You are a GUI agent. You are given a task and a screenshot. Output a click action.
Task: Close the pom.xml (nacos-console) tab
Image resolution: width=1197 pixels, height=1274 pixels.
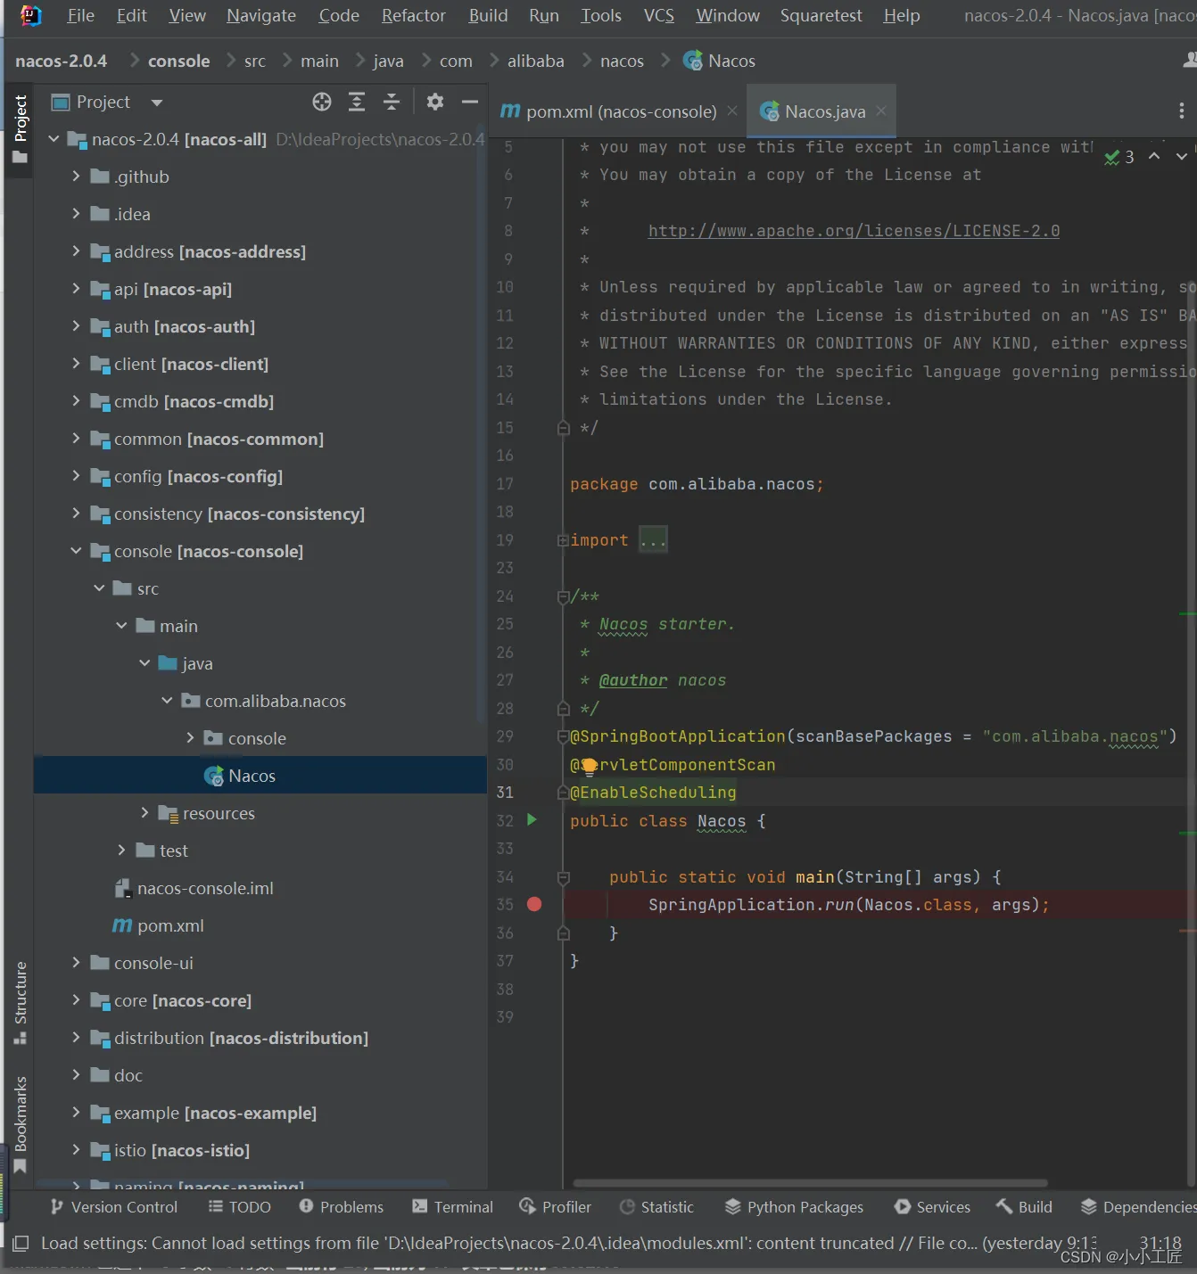pos(732,111)
